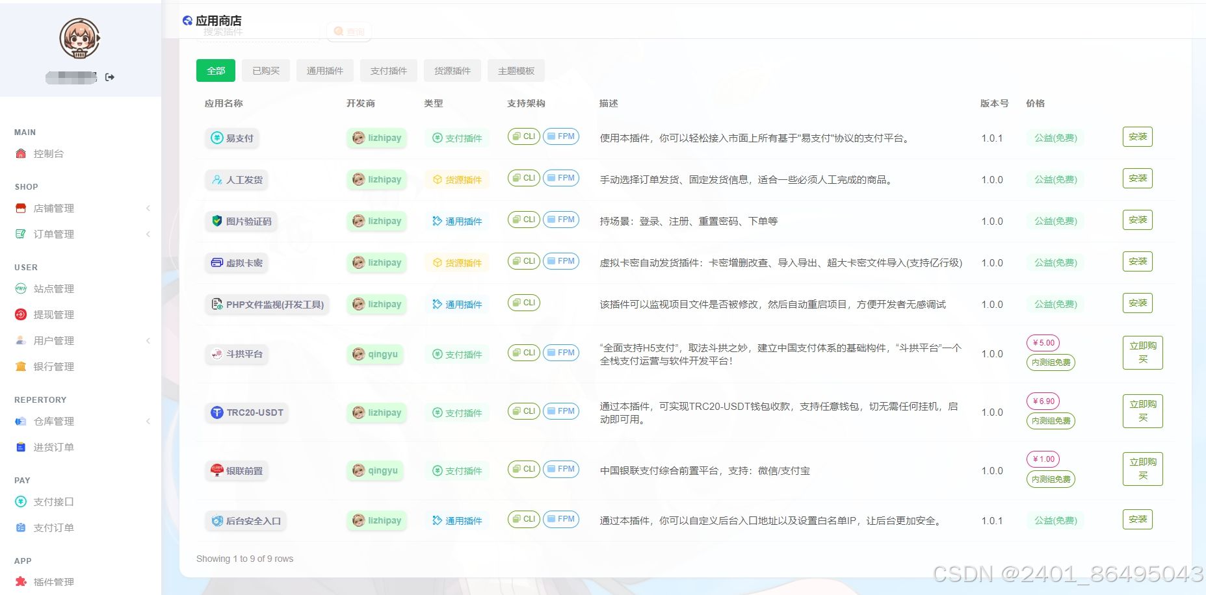Click the 提现管理 withdrawal management icon

tap(20, 315)
